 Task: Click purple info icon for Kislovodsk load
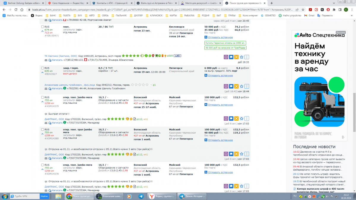pos(226,57)
